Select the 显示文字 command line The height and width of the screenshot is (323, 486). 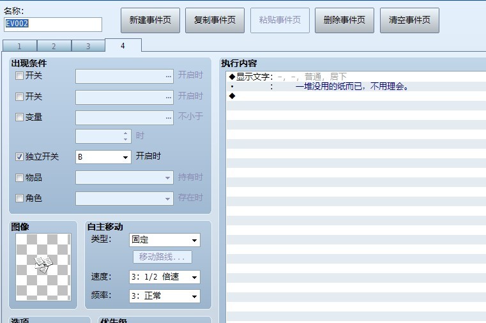(356, 77)
